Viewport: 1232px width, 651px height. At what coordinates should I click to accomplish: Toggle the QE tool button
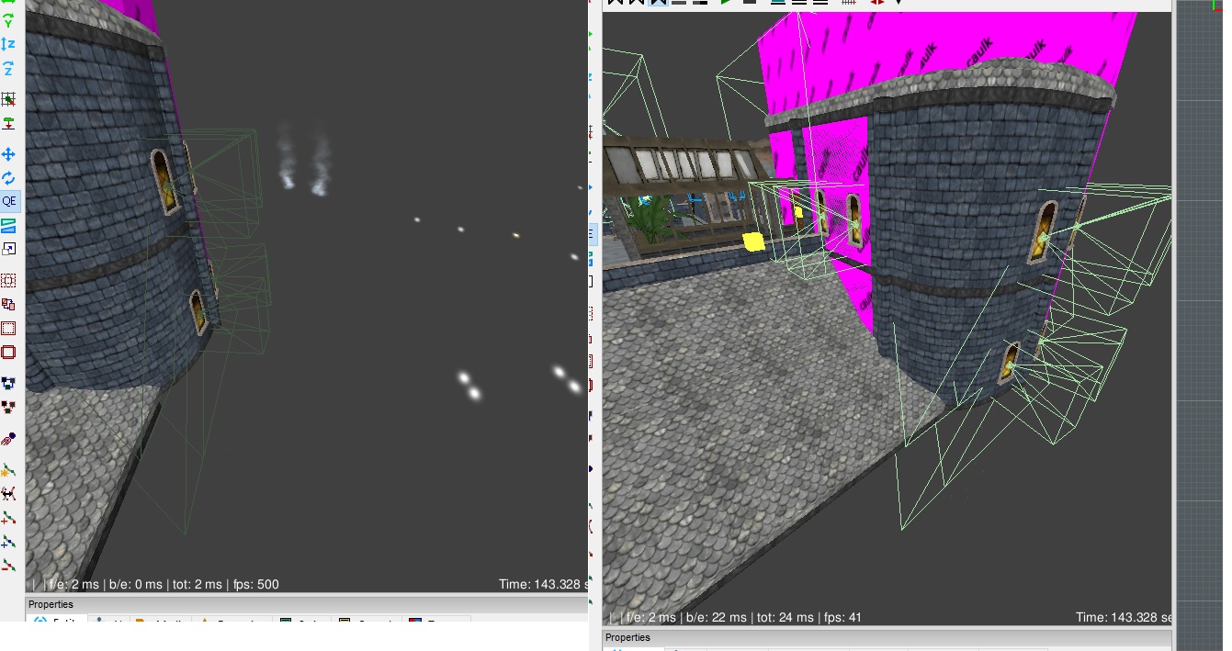pos(9,201)
